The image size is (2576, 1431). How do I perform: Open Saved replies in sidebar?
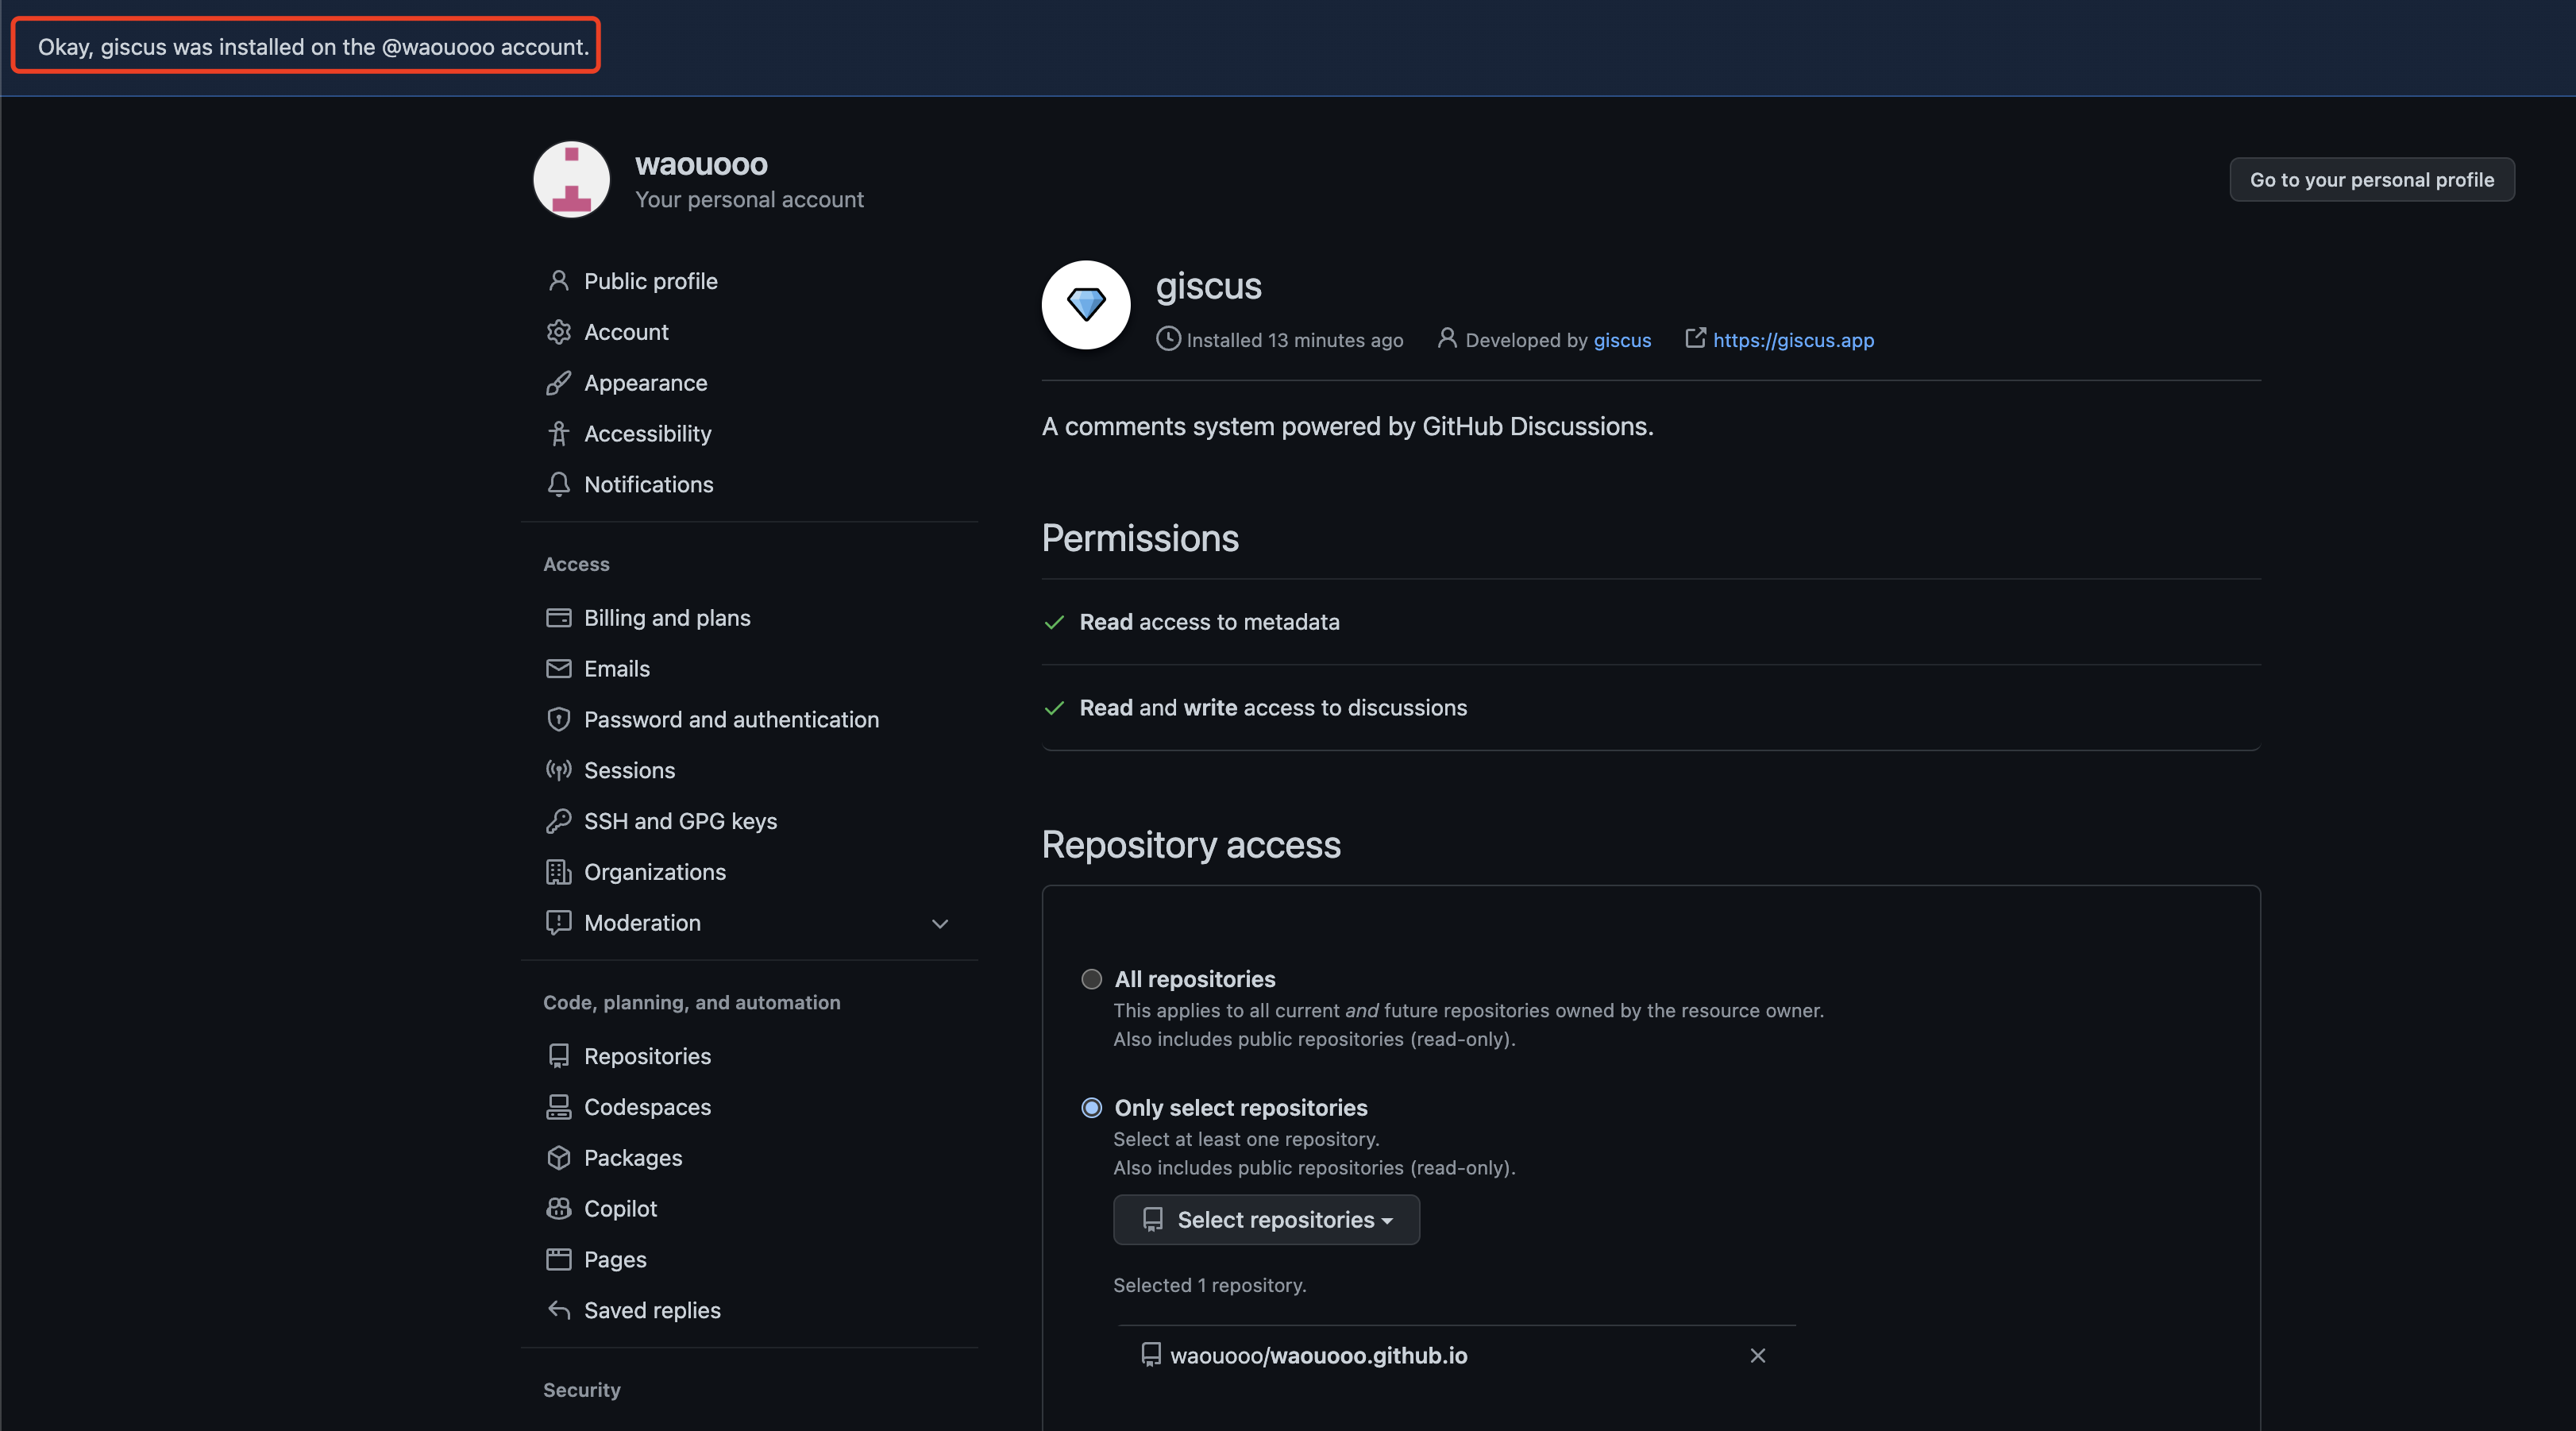click(651, 1311)
